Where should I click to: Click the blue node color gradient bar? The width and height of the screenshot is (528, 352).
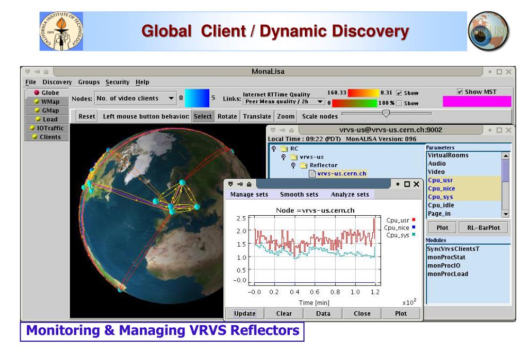(x=197, y=98)
